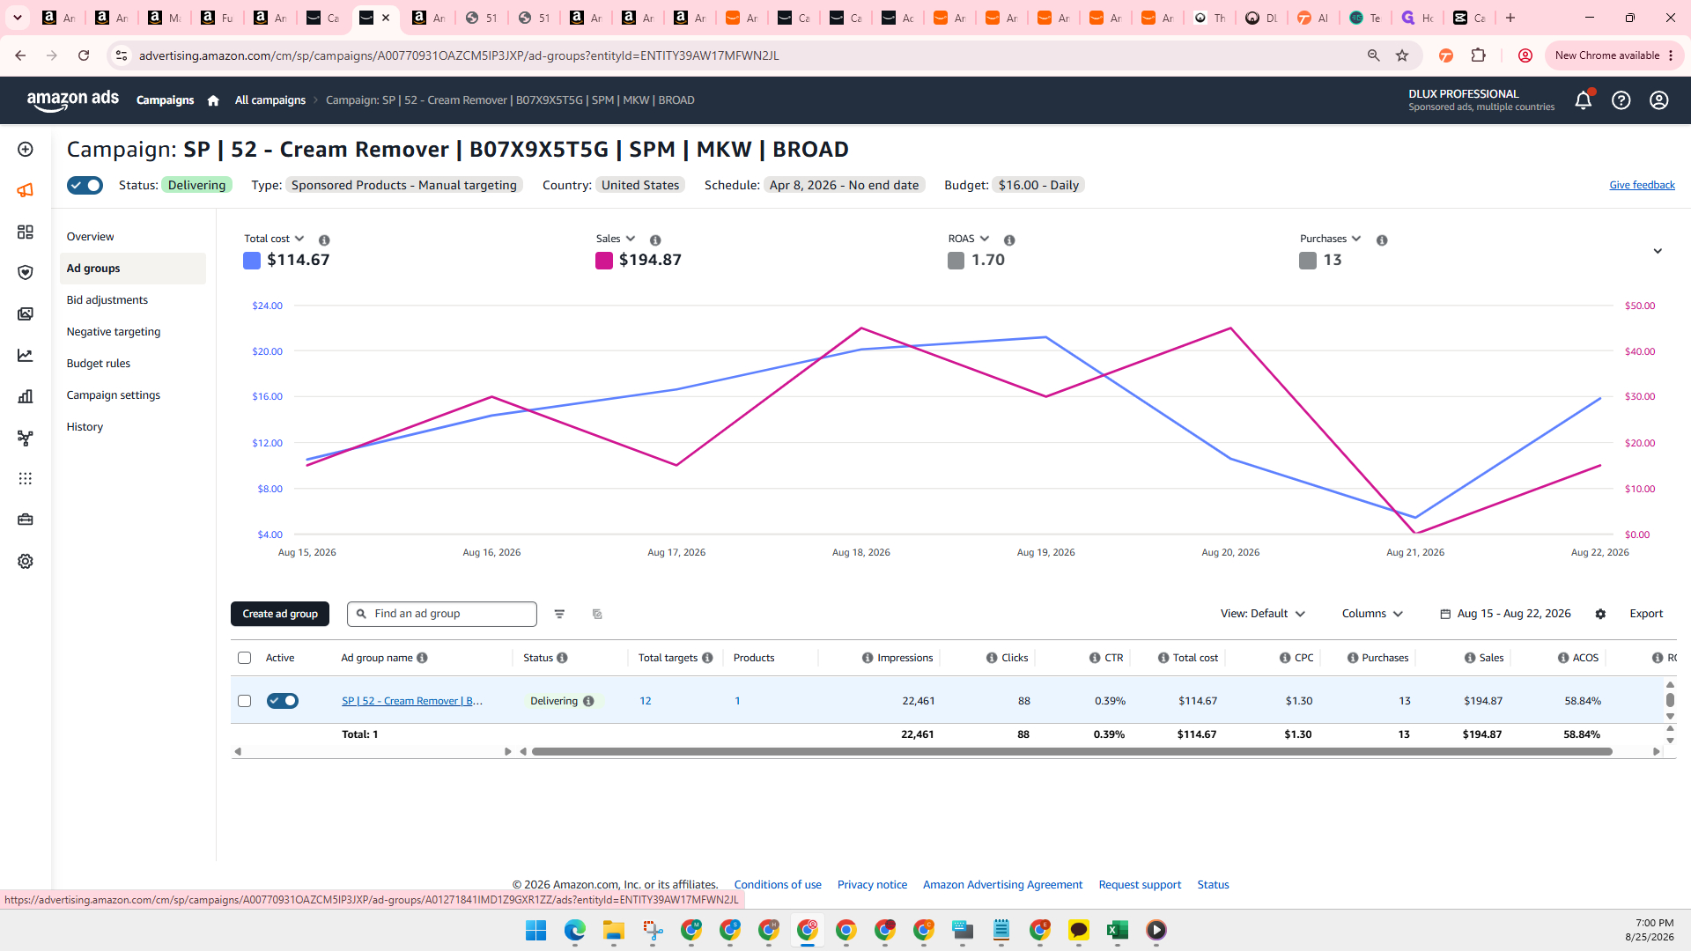The width and height of the screenshot is (1691, 951).
Task: Open the image/creatives icon in left sidebar
Action: (26, 314)
